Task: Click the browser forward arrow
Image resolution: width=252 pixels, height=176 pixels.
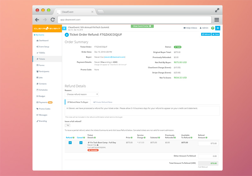Action: coord(45,20)
